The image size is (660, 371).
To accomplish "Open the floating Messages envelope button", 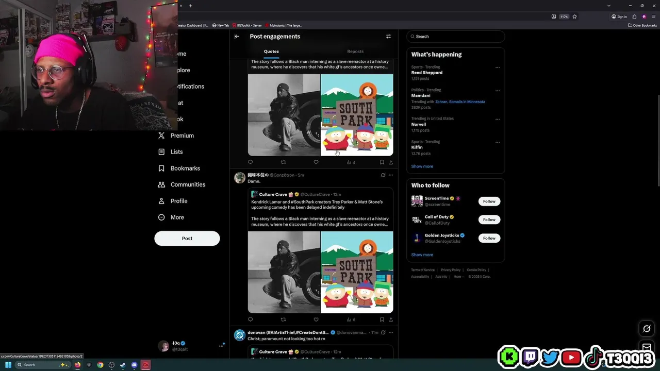I will (x=647, y=347).
